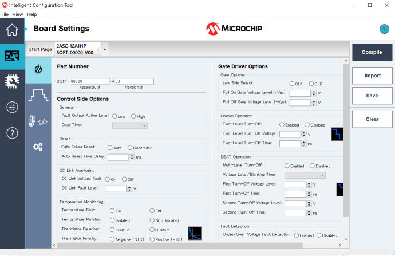This screenshot has width=395, height=256.
Task: Open the File menu
Action: (x=5, y=14)
